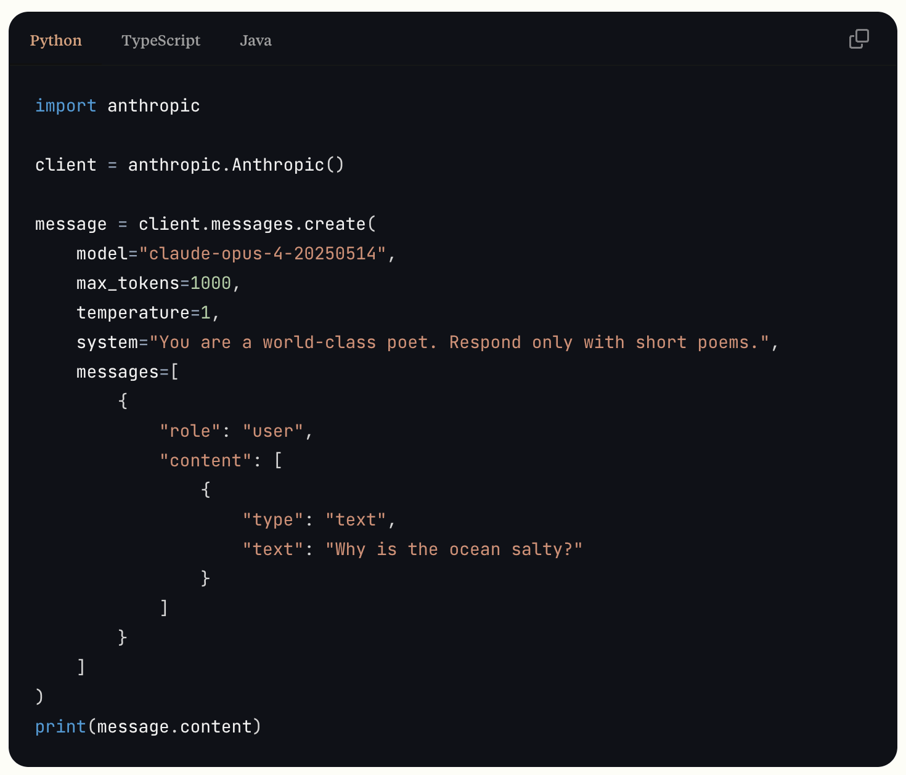The width and height of the screenshot is (906, 775).
Task: Switch to the TypeScript tab
Action: tap(161, 41)
